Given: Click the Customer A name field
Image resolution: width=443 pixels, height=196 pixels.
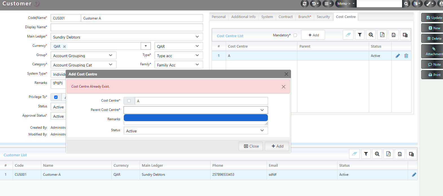Looking at the screenshot, I should tap(142, 18).
